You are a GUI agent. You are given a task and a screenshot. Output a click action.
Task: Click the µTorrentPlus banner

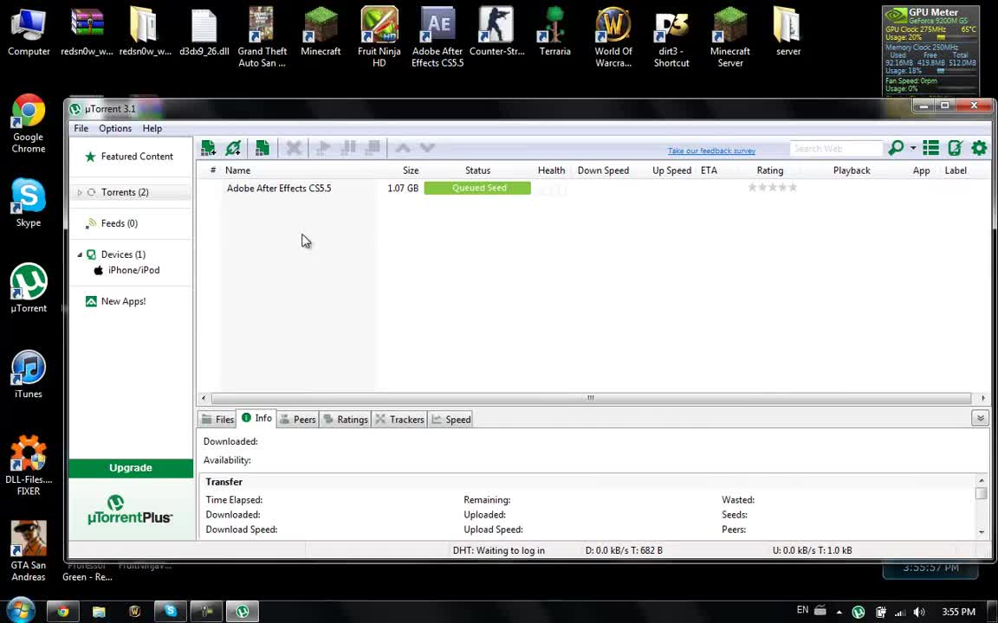(131, 510)
